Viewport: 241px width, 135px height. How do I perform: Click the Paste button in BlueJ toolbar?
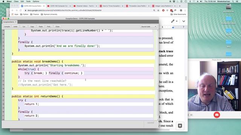click(41, 27)
